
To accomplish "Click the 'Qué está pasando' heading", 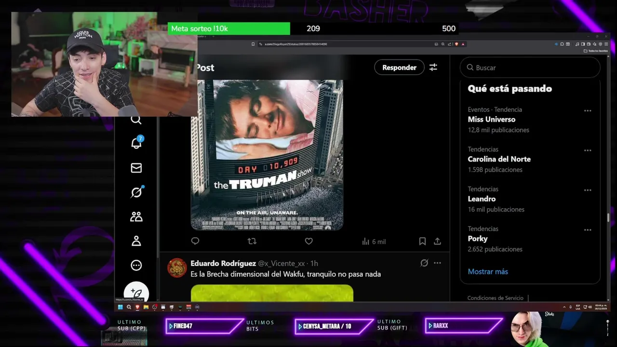I will 510,89.
